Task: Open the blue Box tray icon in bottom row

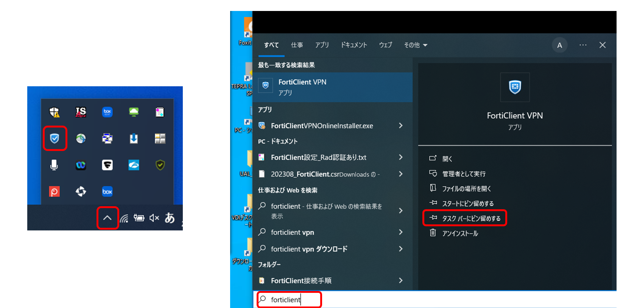Action: click(107, 191)
